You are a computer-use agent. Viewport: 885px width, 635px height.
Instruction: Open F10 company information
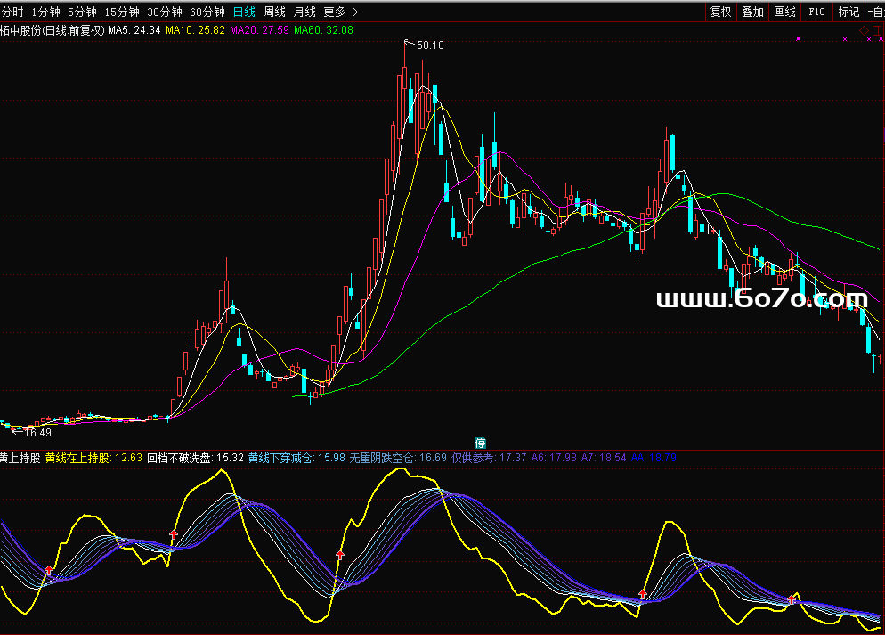(x=816, y=12)
